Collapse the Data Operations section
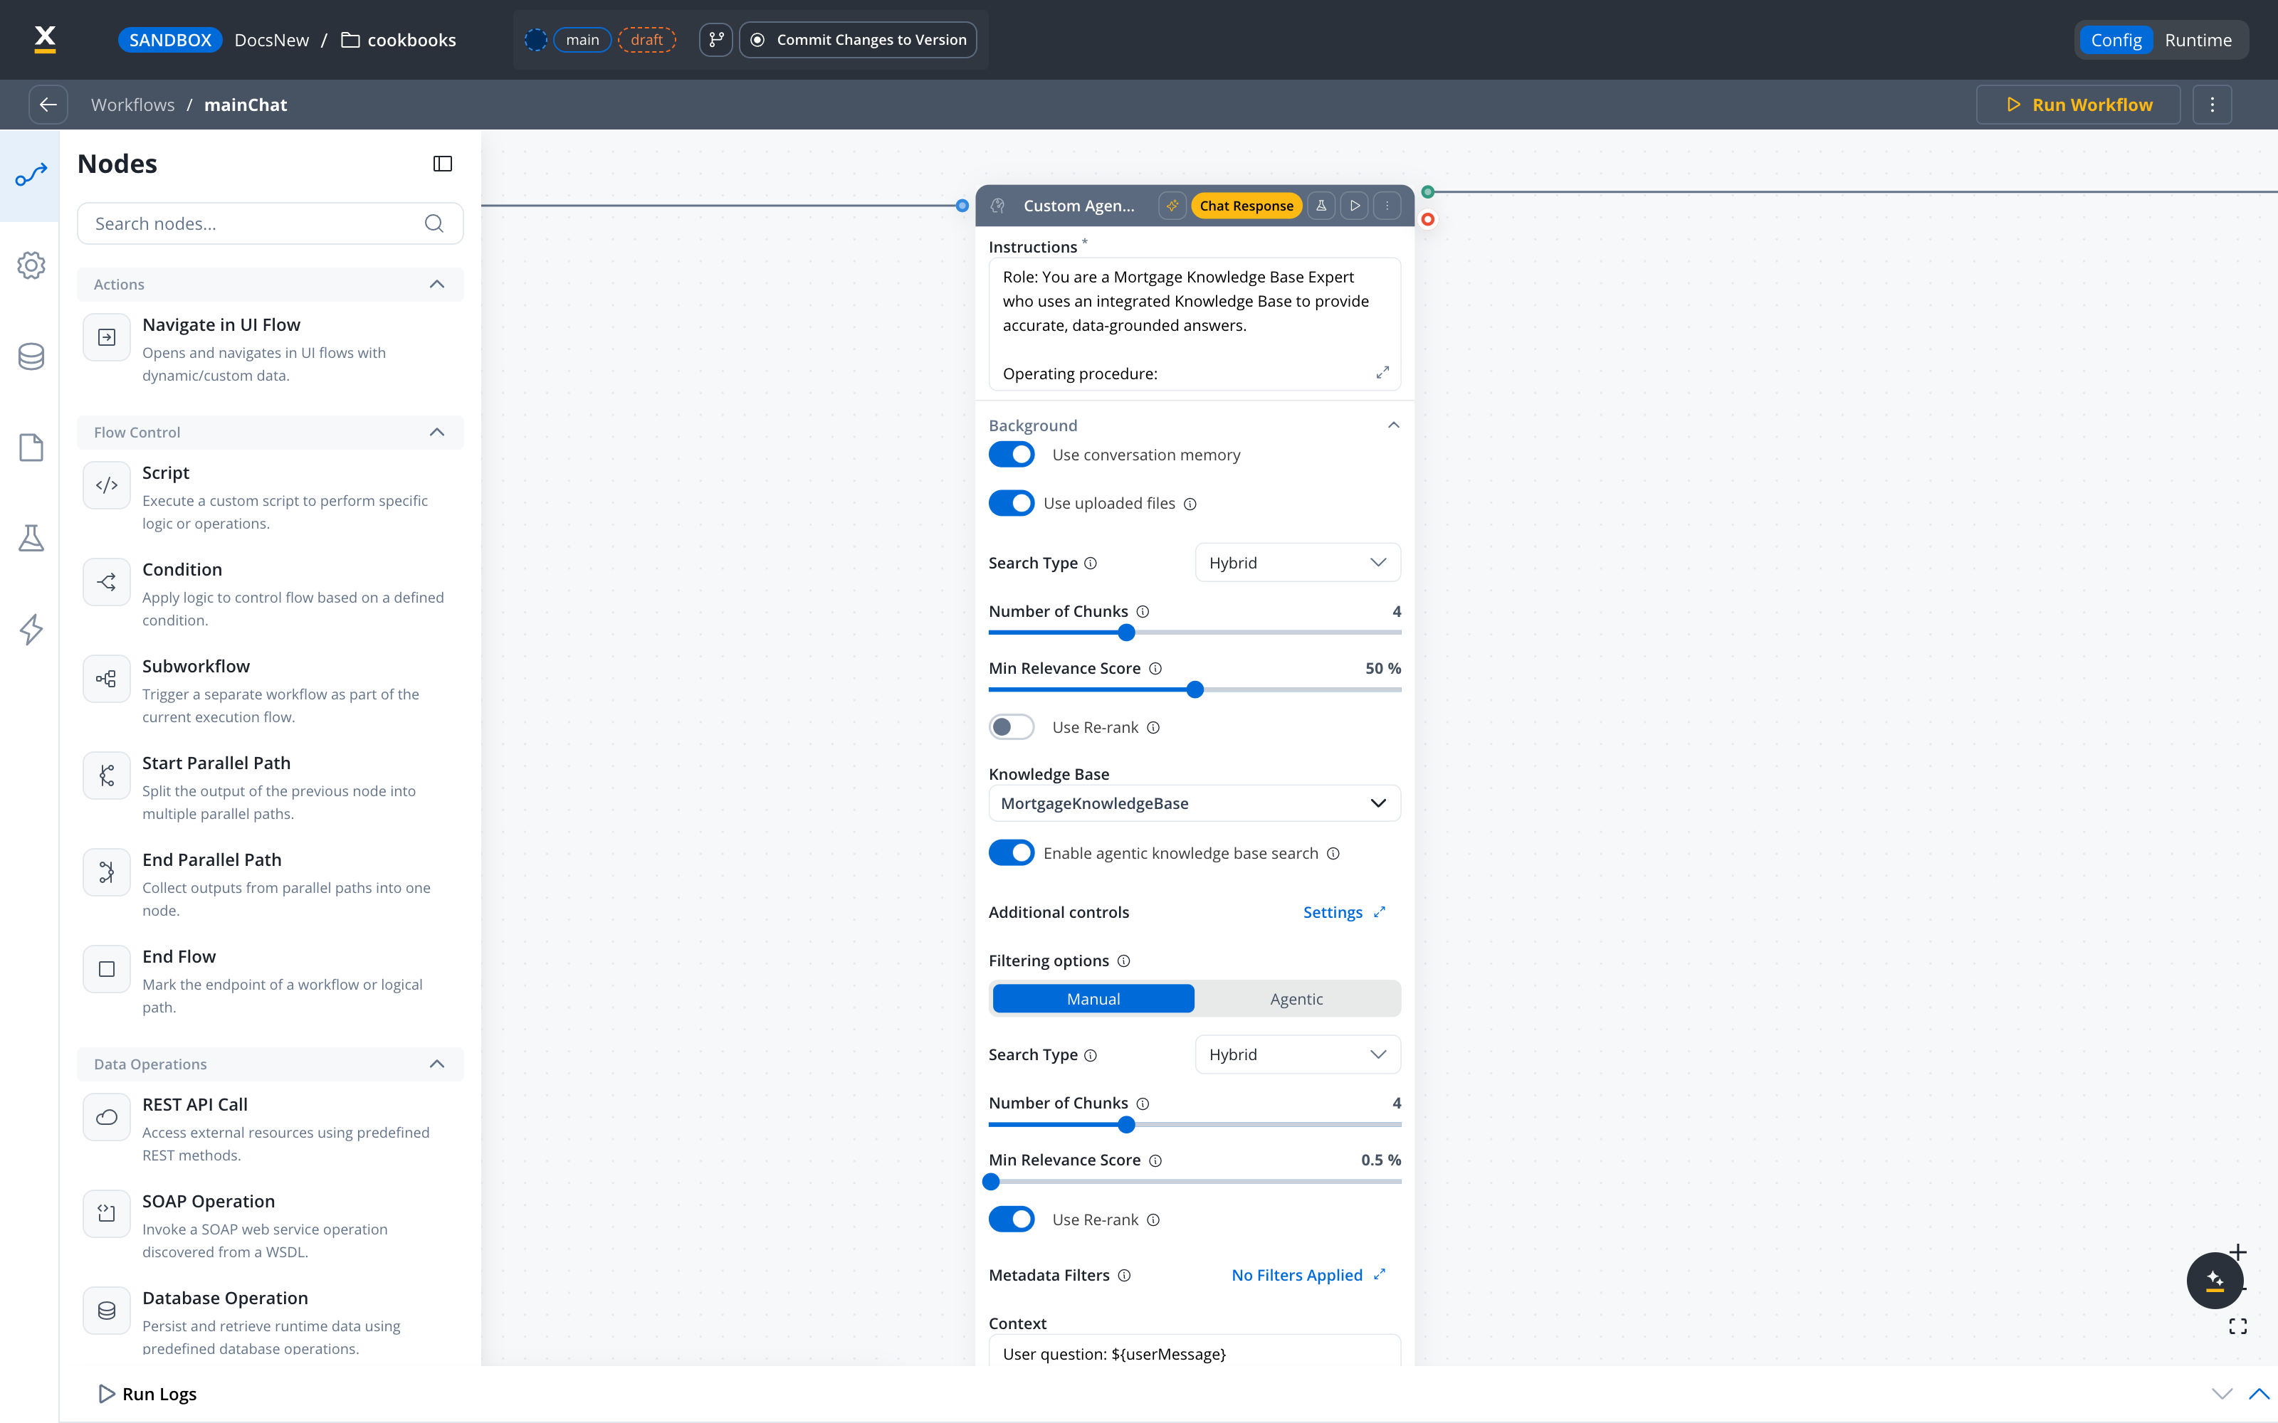 pyautogui.click(x=437, y=1064)
